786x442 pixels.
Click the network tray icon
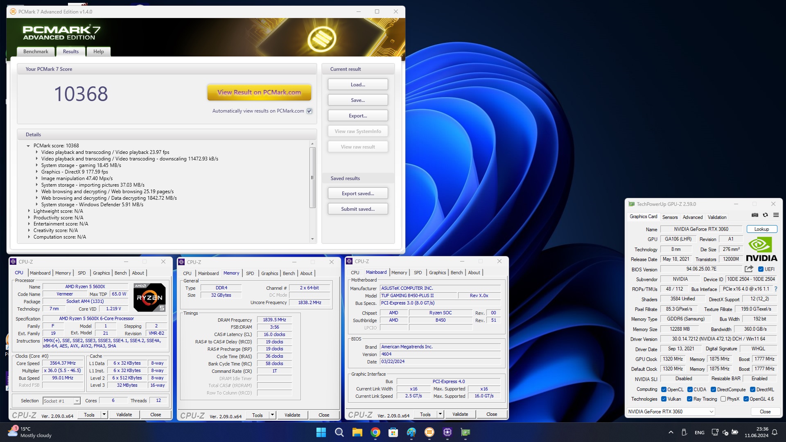point(715,432)
